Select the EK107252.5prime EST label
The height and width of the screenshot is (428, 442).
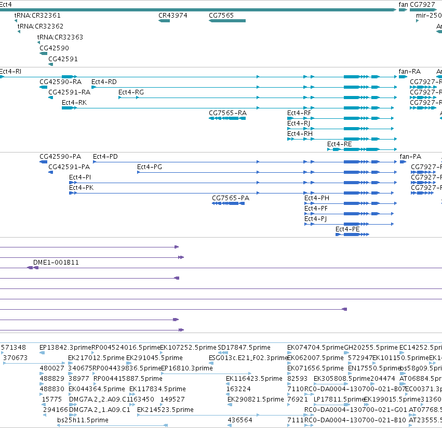[189, 348]
